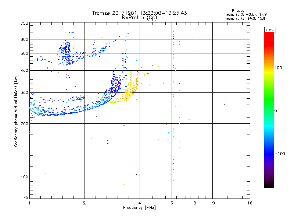Click the x-axis tick label '4'
This screenshot has width=294, height=221.
coord(140,203)
